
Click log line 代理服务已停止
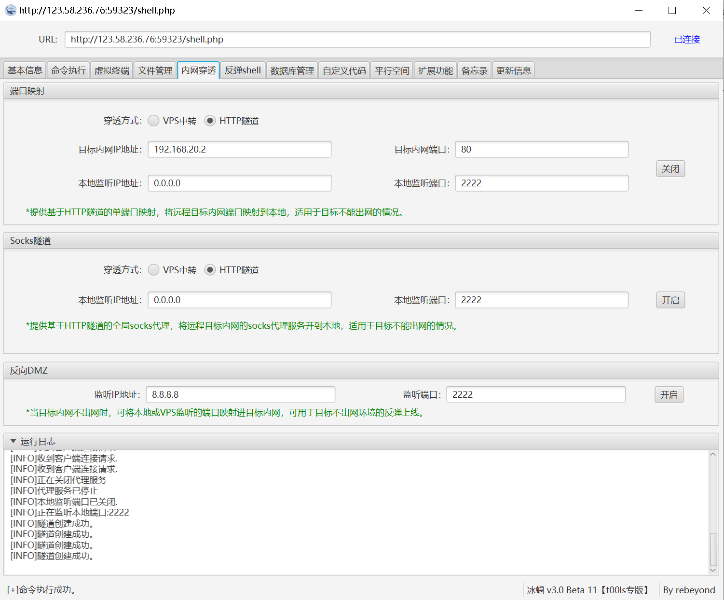coord(54,491)
